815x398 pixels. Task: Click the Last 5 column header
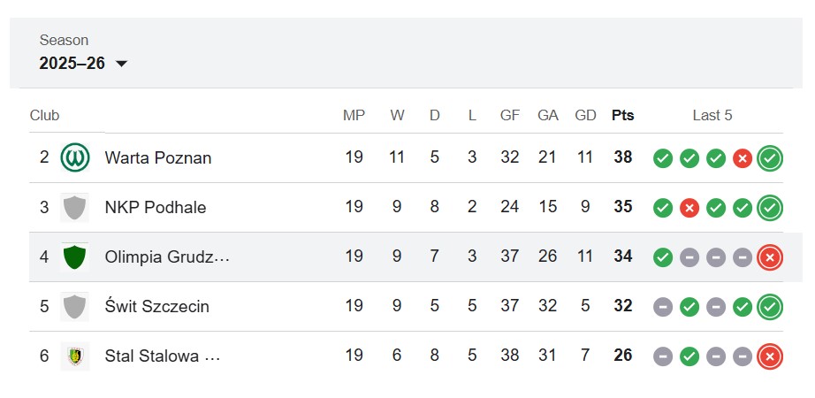[712, 115]
